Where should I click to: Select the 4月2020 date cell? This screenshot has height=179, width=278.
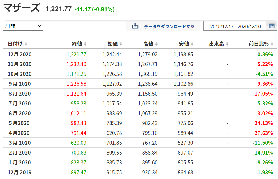click(x=19, y=133)
